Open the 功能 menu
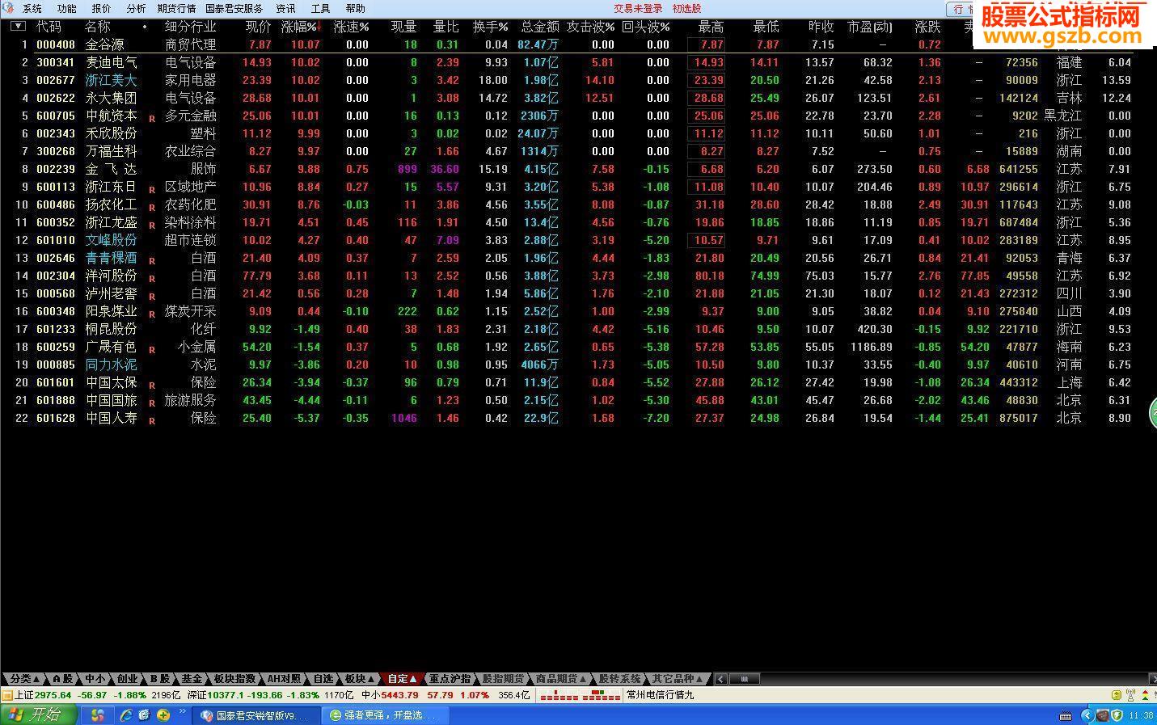1157x725 pixels. point(67,9)
